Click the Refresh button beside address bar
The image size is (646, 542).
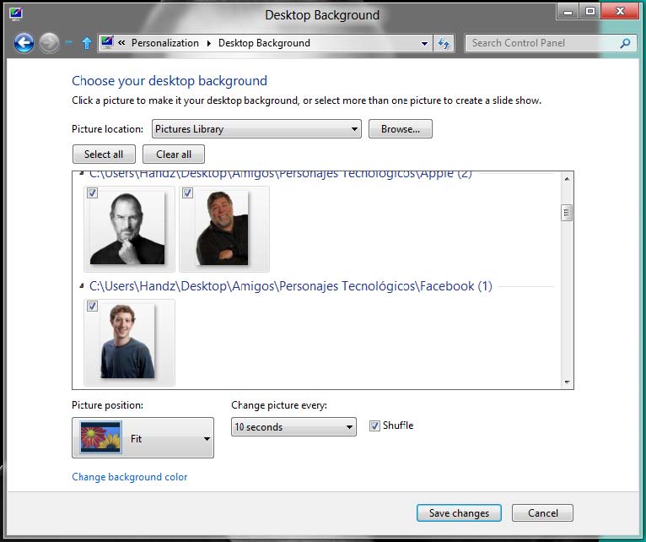click(444, 43)
